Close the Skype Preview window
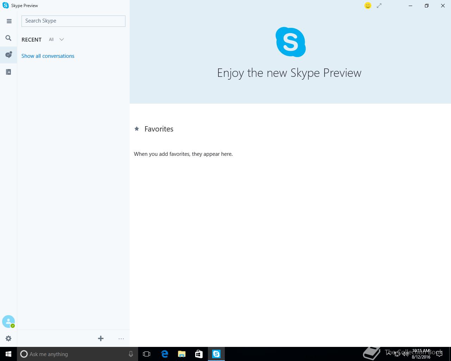The width and height of the screenshot is (451, 361). coord(443,6)
